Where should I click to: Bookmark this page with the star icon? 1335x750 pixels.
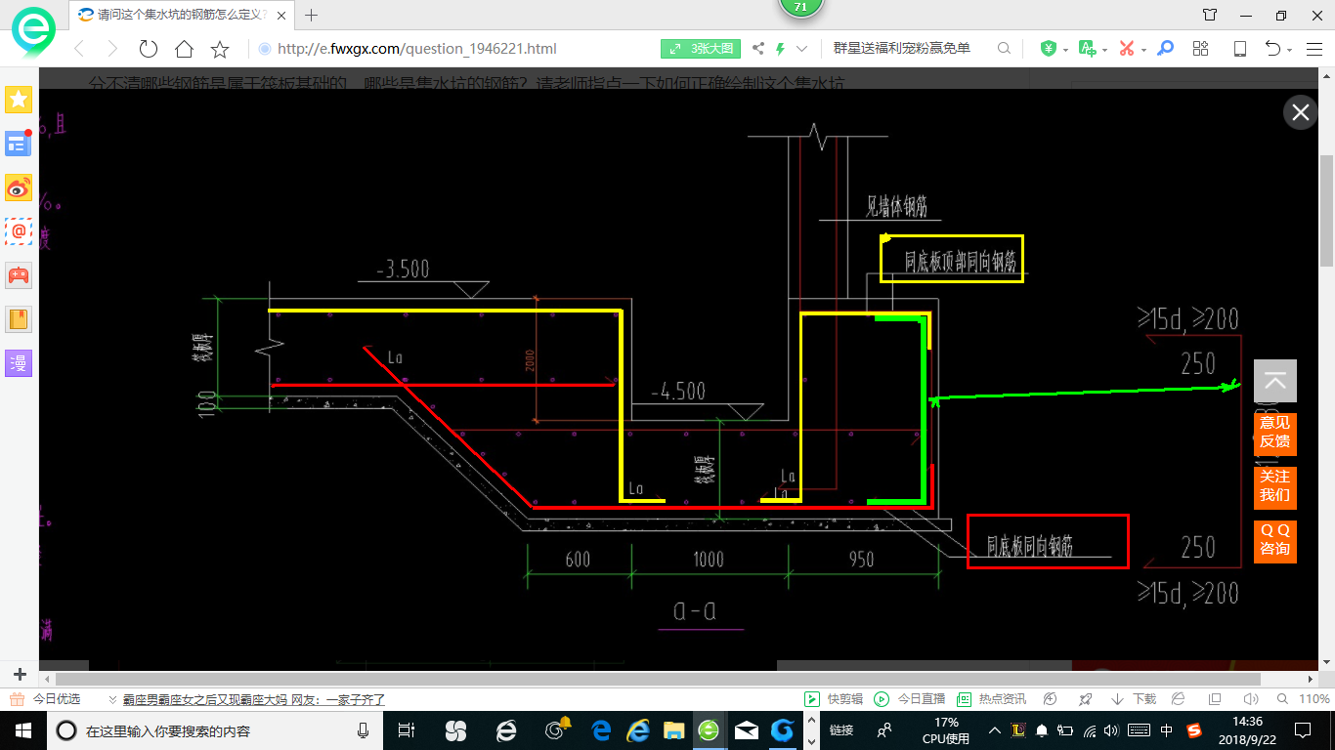[x=220, y=49]
